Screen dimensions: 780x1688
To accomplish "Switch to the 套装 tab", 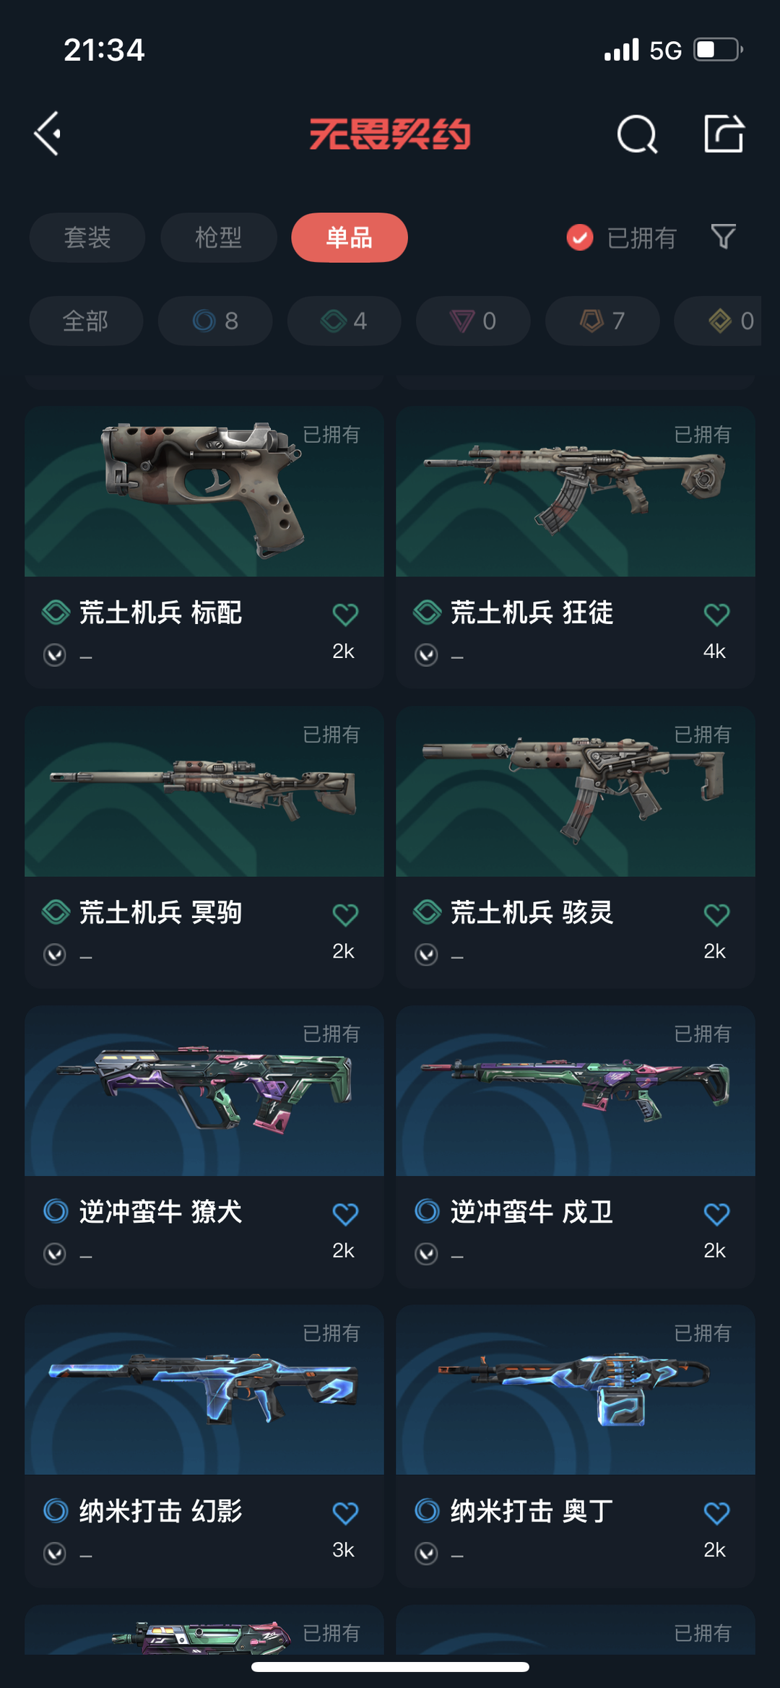I will 87,238.
